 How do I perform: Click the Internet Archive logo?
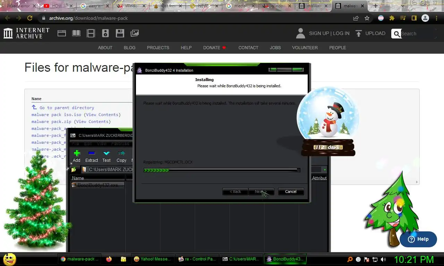[x=26, y=33]
